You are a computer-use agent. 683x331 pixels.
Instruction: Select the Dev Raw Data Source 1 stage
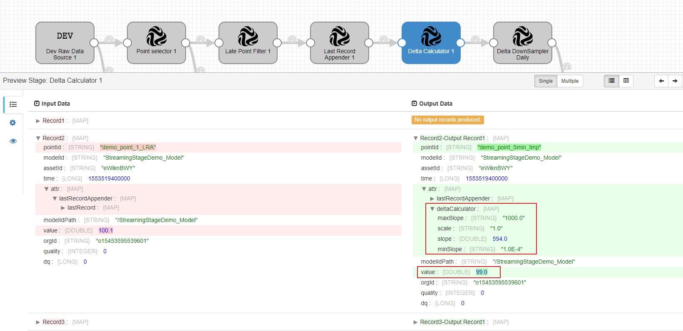[x=65, y=43]
